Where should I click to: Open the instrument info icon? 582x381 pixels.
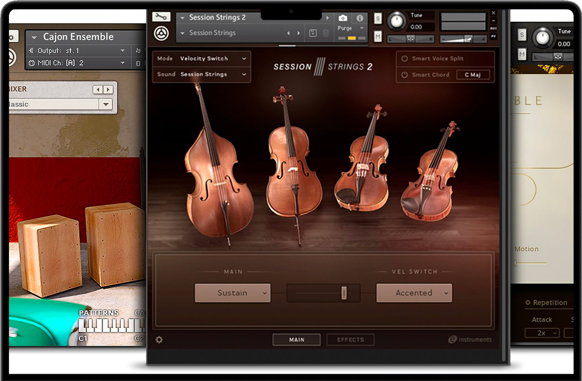[x=359, y=18]
